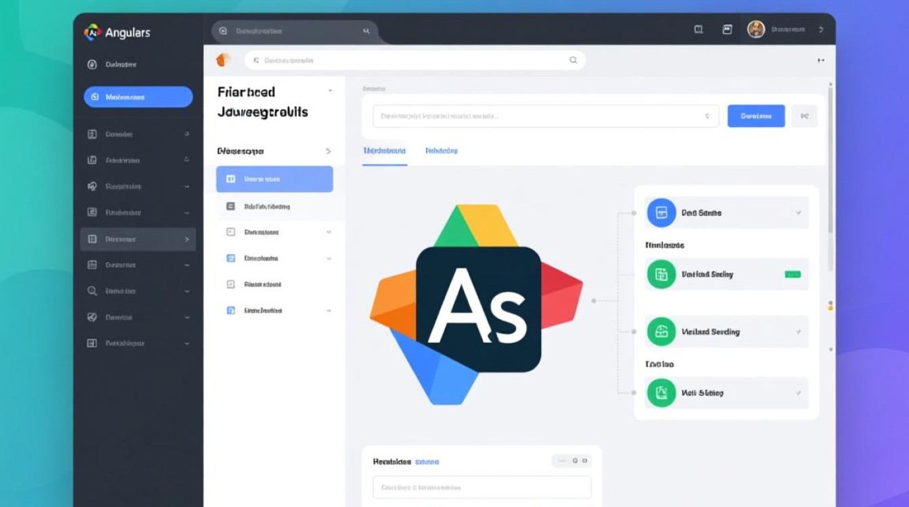Click the green building icon on the middle card
The image size is (909, 507).
(660, 331)
